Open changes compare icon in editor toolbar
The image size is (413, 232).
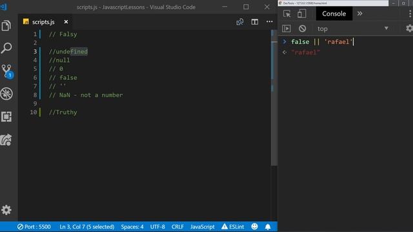tap(239, 22)
